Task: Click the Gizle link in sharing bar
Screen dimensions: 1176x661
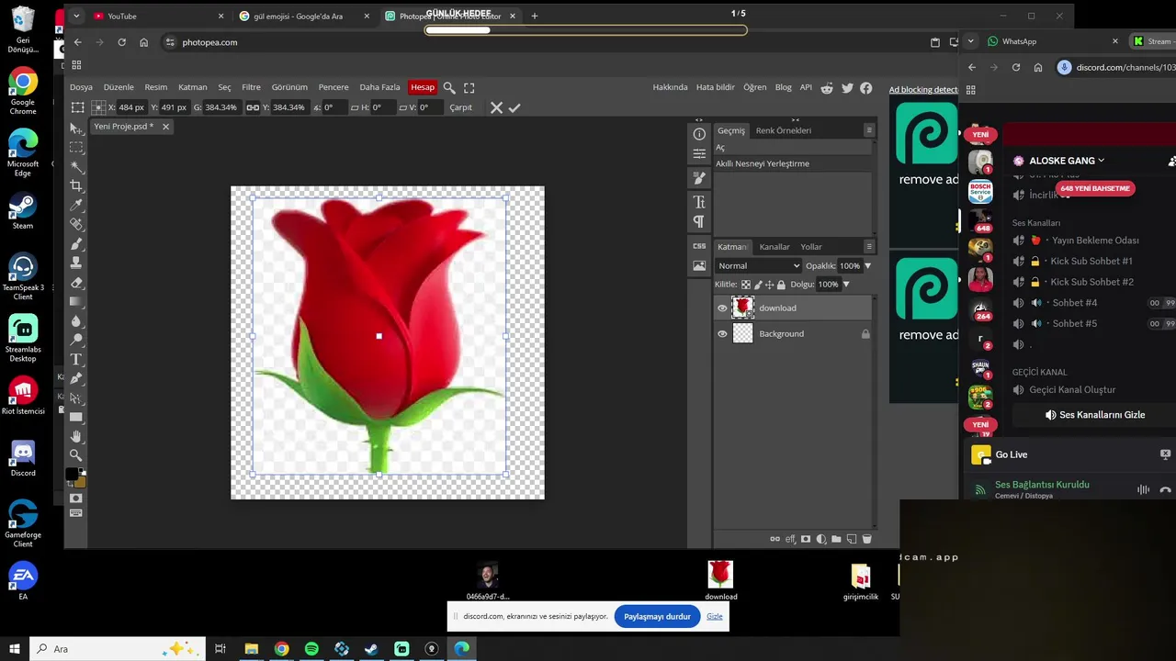Action: 715,617
